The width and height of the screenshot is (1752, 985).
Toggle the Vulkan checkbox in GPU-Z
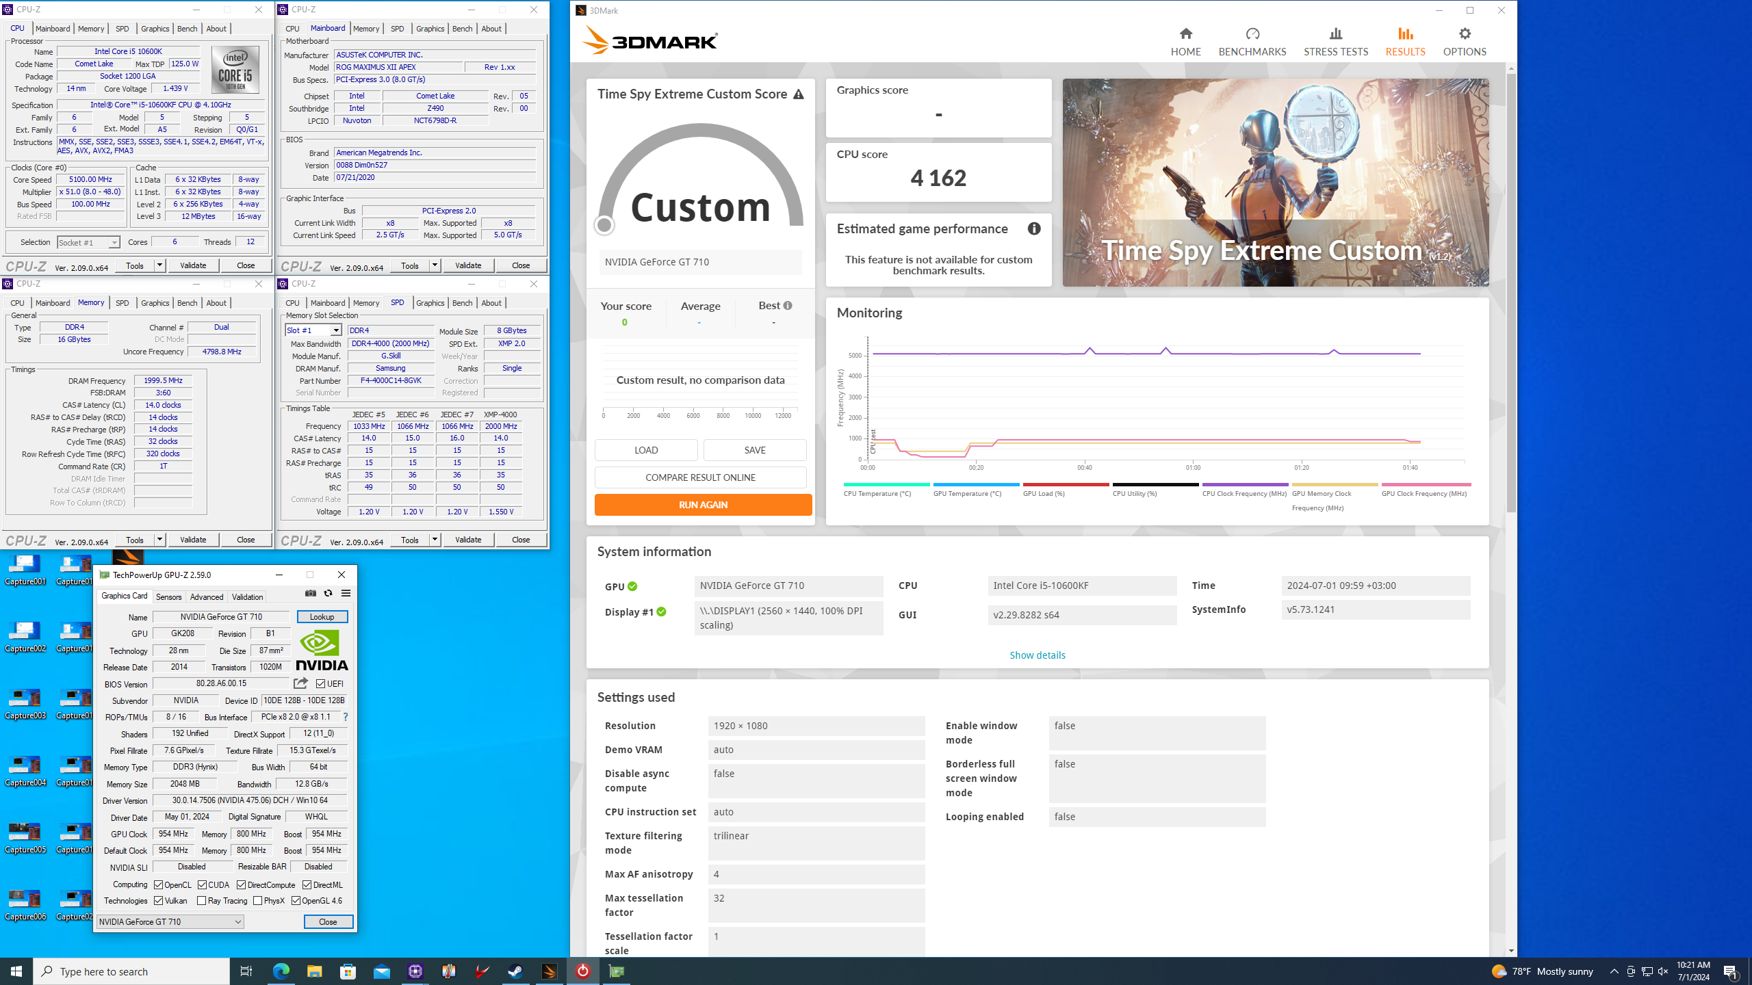point(158,901)
